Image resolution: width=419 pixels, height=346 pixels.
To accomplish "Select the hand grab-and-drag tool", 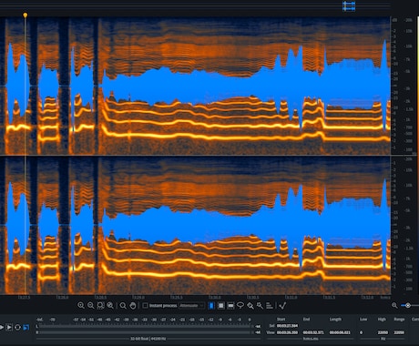I will (x=133, y=306).
